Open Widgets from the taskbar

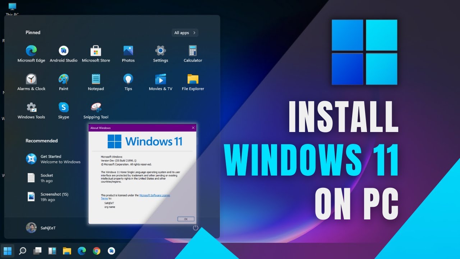click(x=52, y=251)
